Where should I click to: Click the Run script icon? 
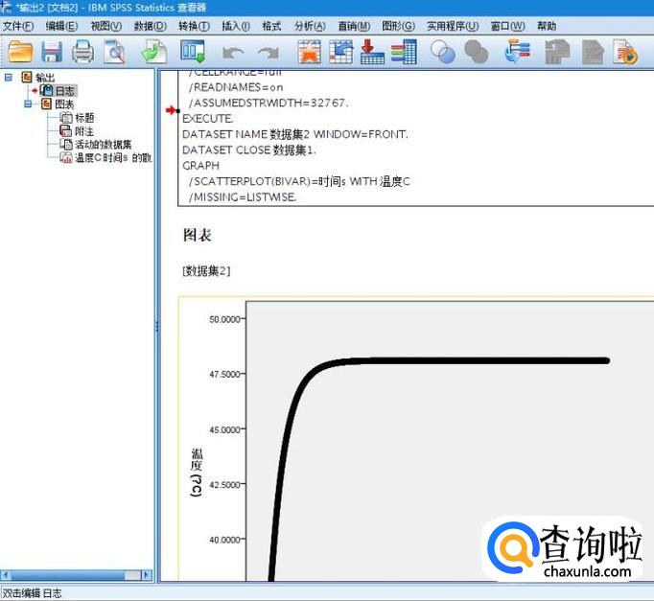pyautogui.click(x=625, y=52)
